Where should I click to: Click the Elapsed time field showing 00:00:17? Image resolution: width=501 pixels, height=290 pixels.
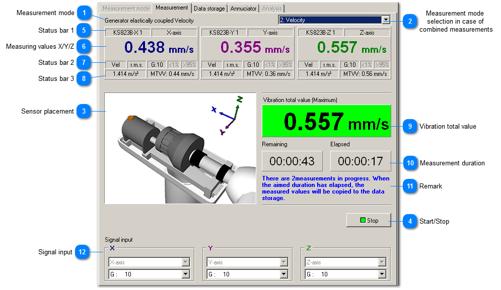tap(361, 161)
